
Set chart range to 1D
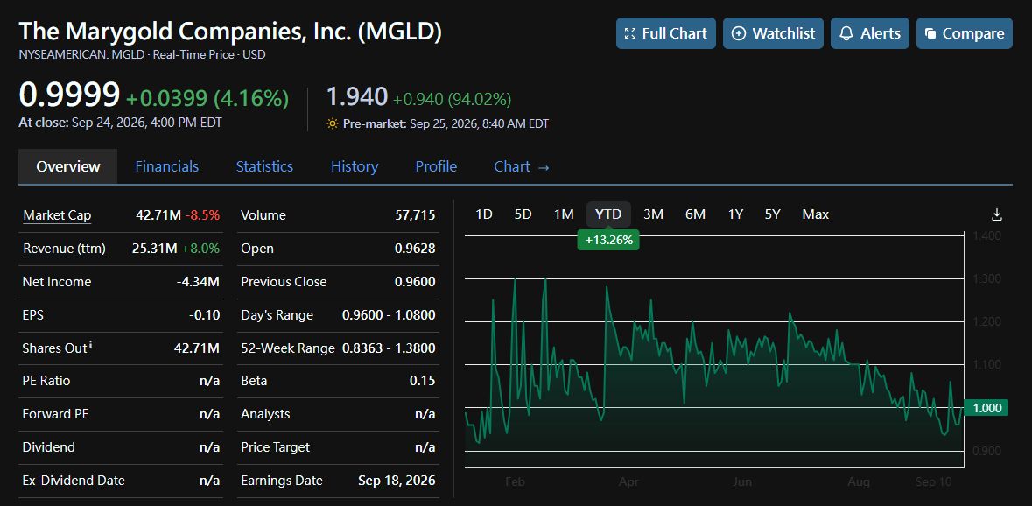pyautogui.click(x=484, y=214)
